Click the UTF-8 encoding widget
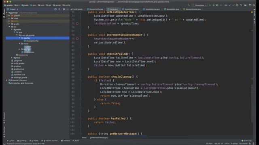Viewport: 259px width, 145px height. 227,144
